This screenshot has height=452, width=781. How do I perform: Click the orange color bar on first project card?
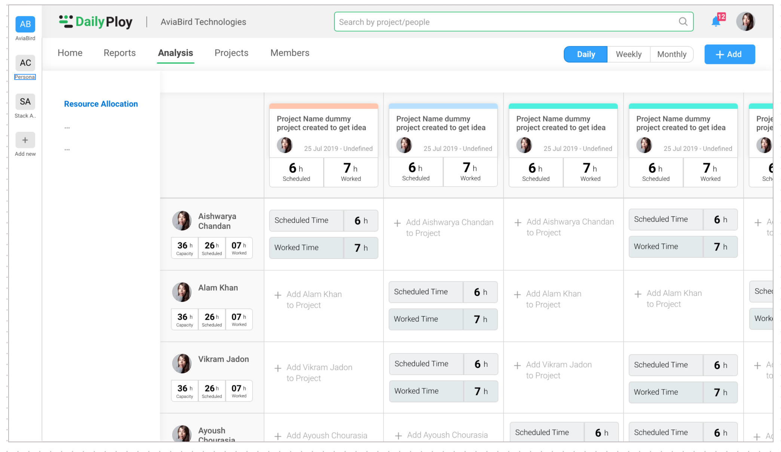(x=324, y=106)
